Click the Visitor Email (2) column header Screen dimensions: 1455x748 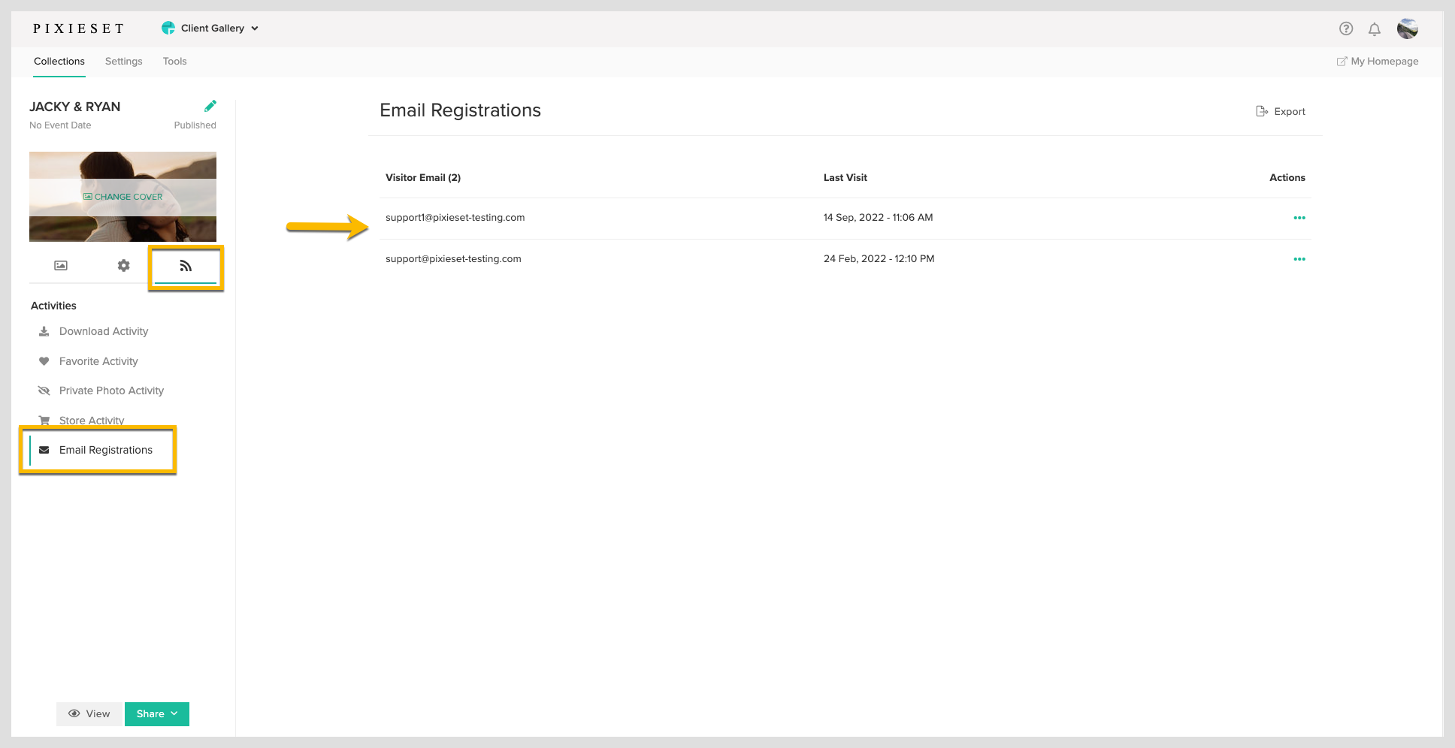pos(423,178)
